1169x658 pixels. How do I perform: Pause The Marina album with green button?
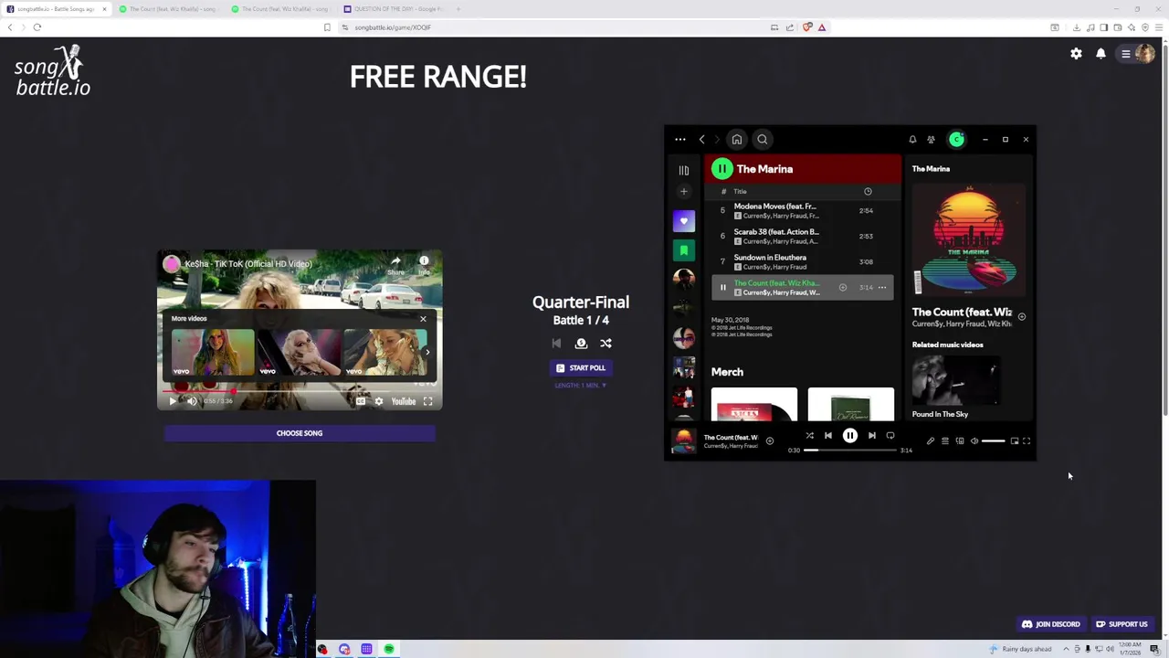coord(722,169)
